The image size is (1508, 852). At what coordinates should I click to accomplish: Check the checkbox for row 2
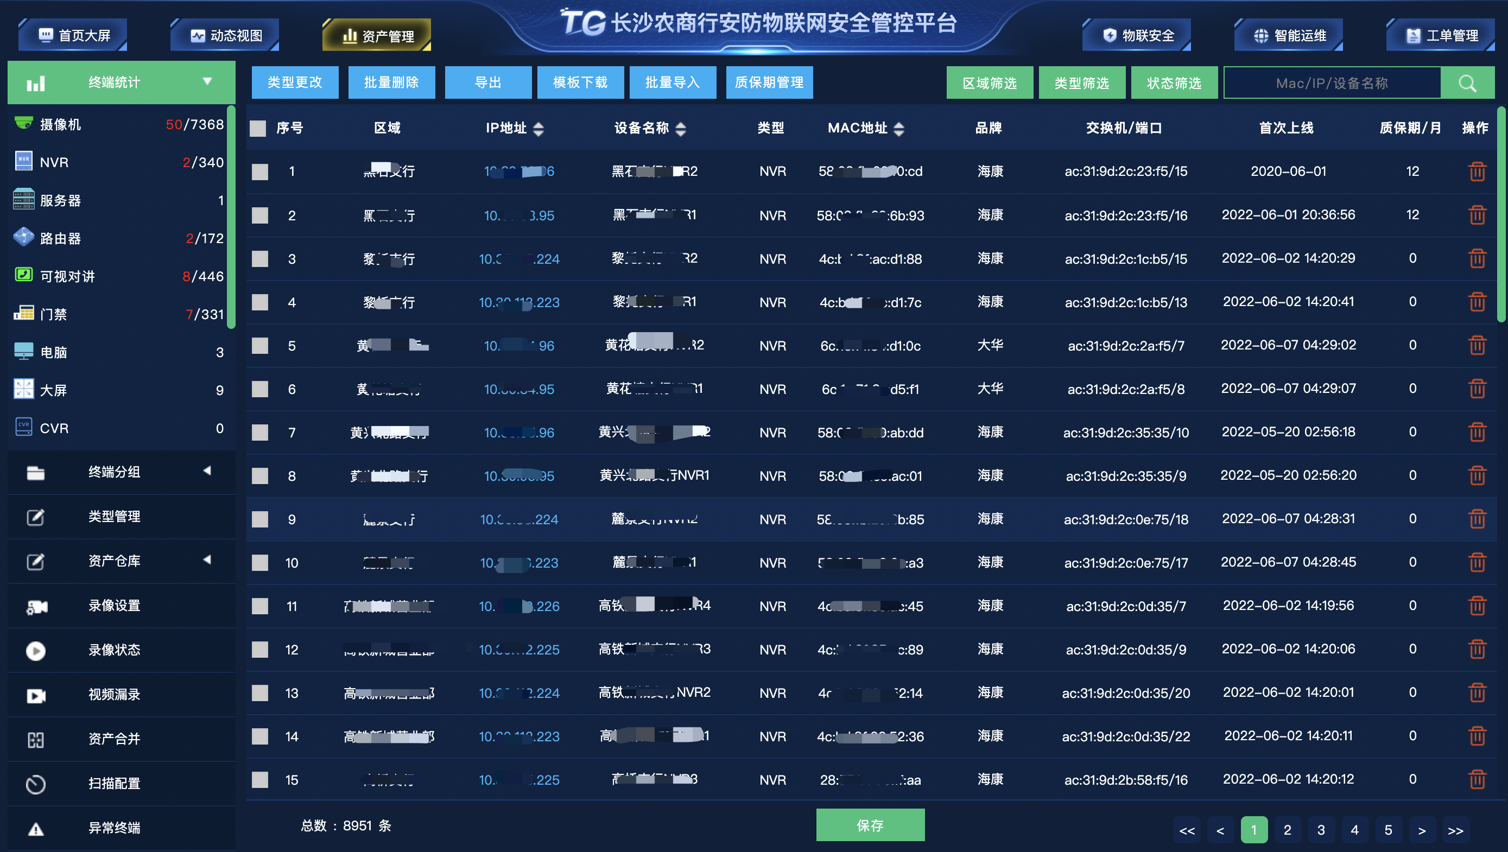click(260, 215)
